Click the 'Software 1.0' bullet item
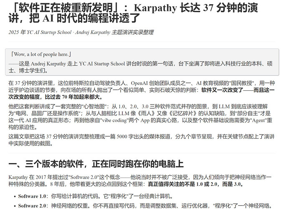 click(x=95, y=196)
